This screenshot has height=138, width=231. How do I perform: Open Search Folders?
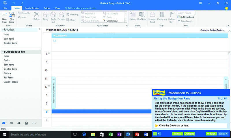click(x=11, y=82)
